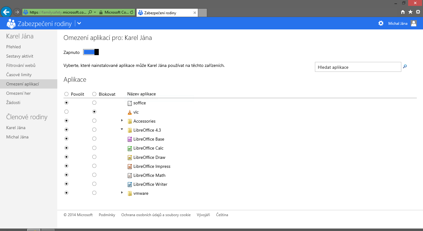Click the browser back arrow button
This screenshot has width=423, height=231.
coord(6,12)
